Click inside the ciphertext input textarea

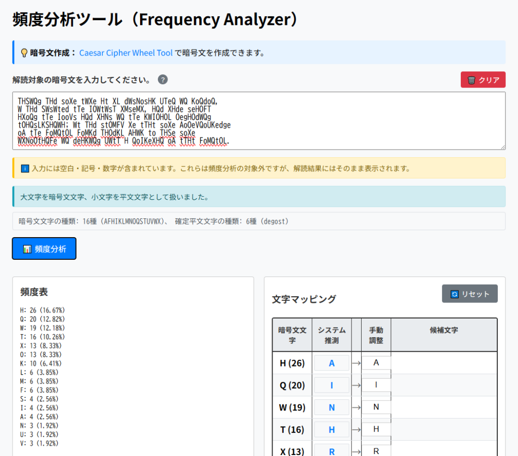[x=258, y=120]
